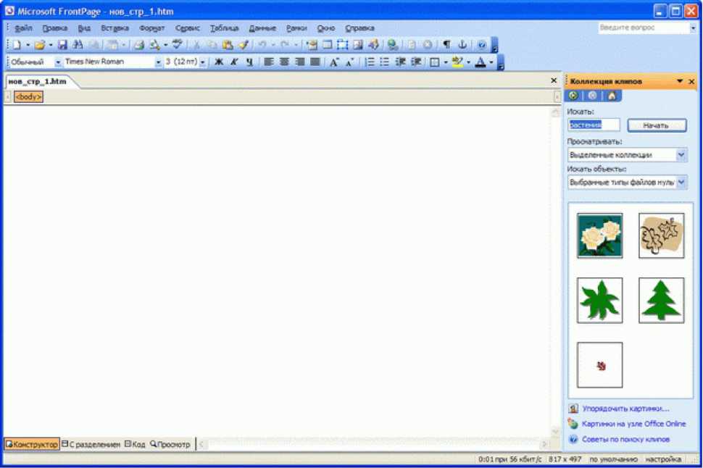Toggle underline formatting (Ч)
Viewport: 703px width, 468px height.
(249, 62)
